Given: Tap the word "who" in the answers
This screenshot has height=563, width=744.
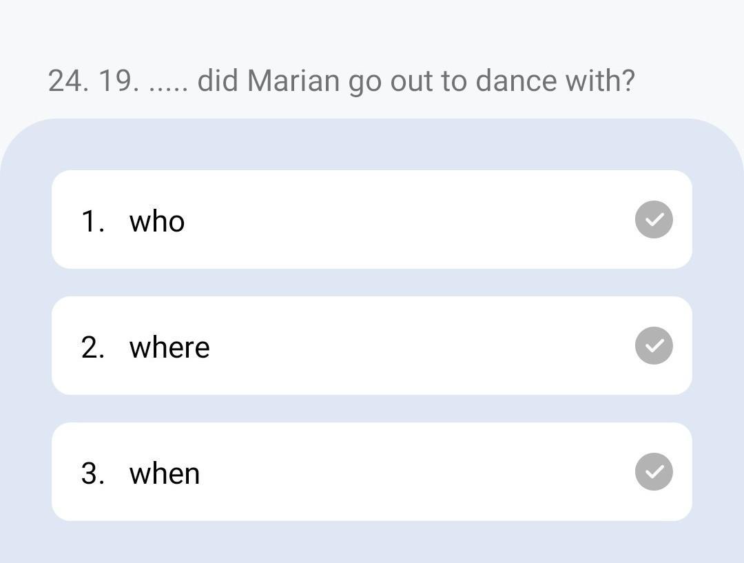Looking at the screenshot, I should click(157, 221).
